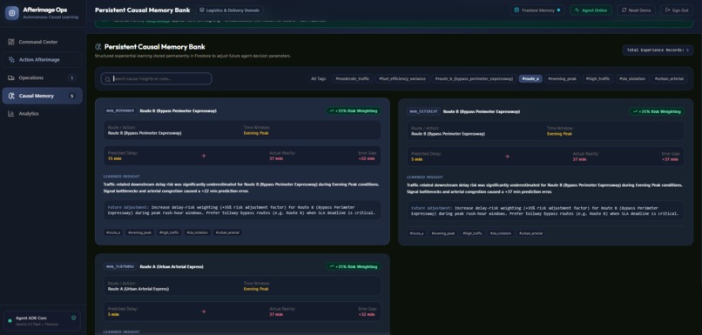Click Evening Peak in mem_859540e9 card
The height and width of the screenshot is (335, 702).
coord(256,133)
